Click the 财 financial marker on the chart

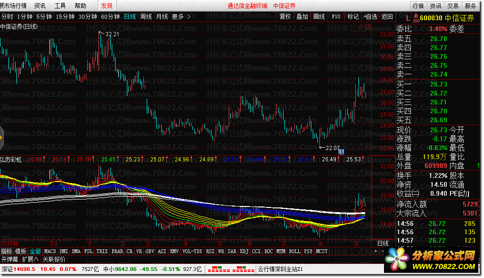[341, 151]
